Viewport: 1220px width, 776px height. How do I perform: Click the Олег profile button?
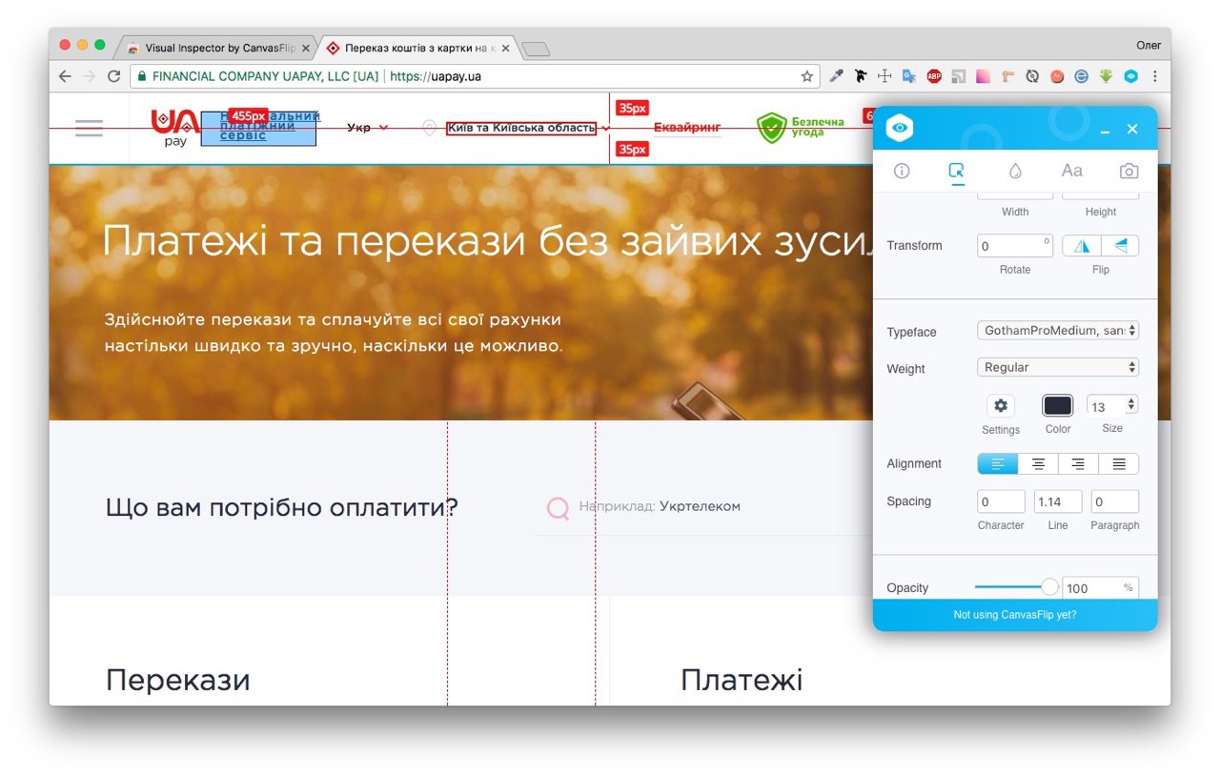click(x=1149, y=45)
